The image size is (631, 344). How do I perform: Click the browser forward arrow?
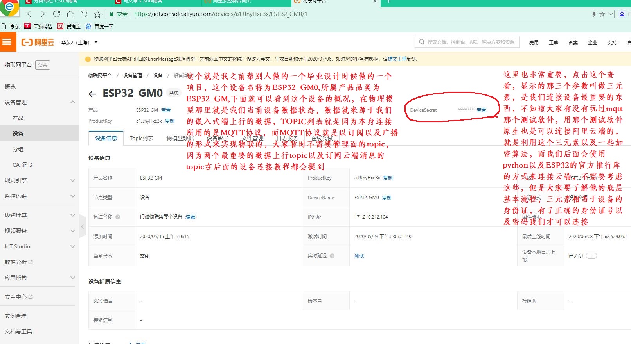coord(43,14)
